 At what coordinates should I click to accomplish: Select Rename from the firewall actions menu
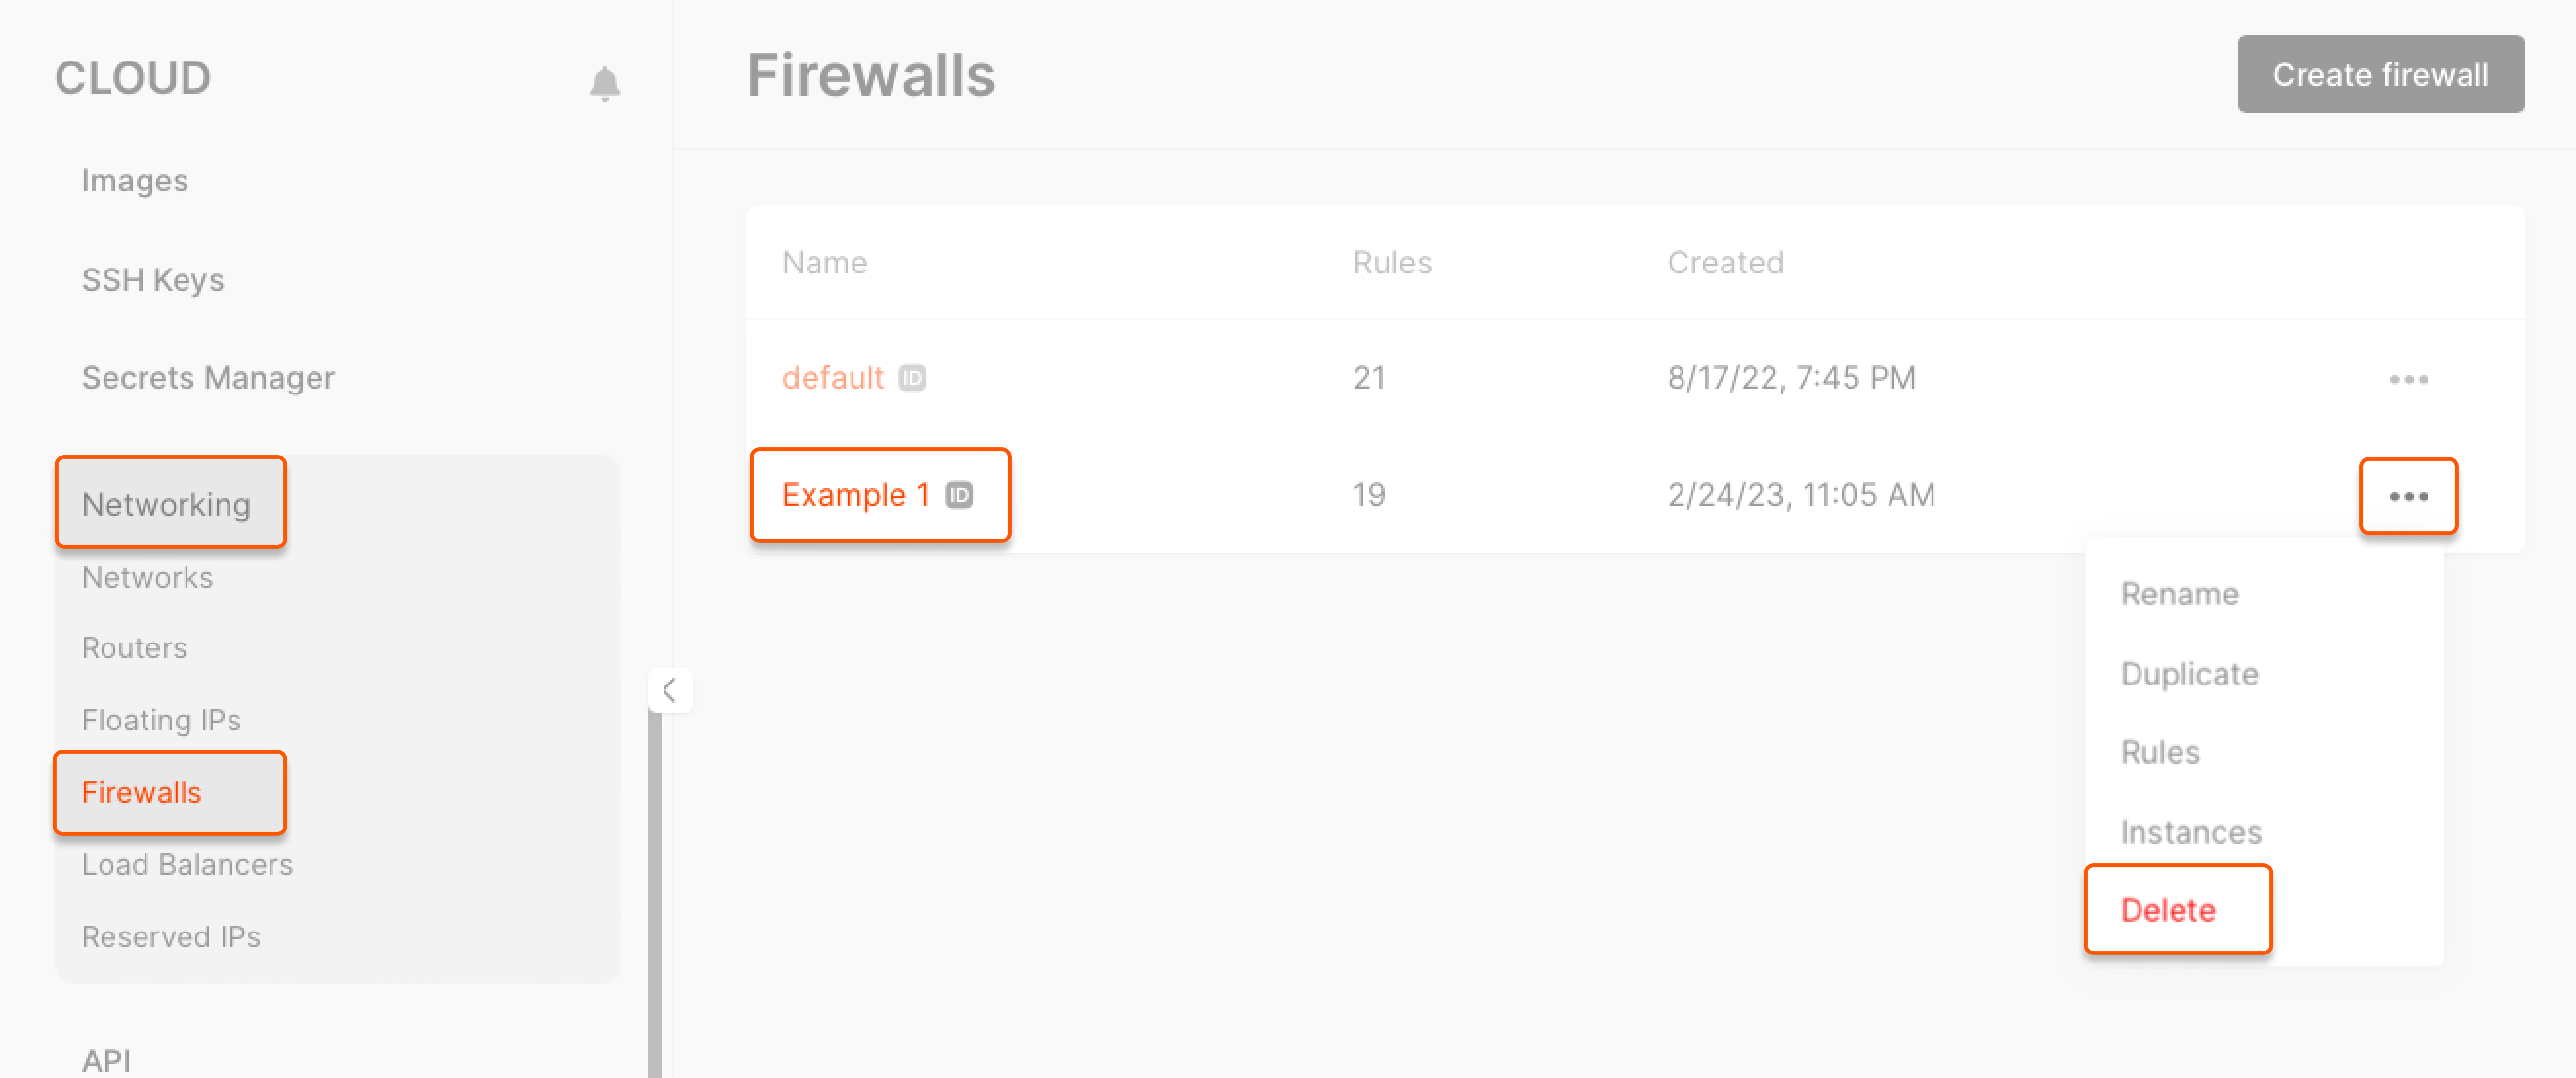[2180, 593]
